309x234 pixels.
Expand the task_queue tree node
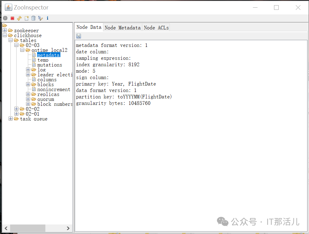[x=11, y=119]
